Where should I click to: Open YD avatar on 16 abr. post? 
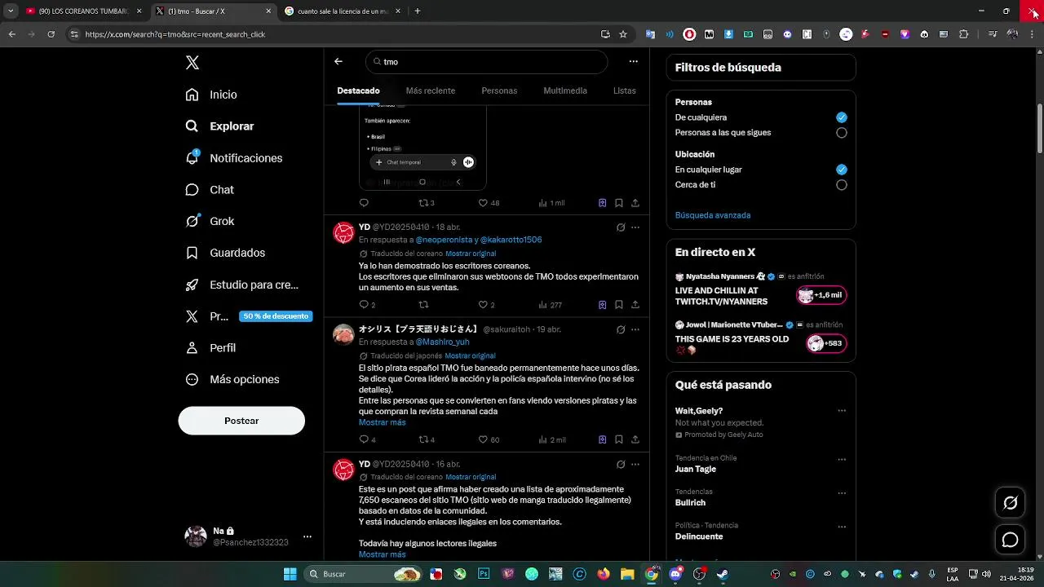click(344, 470)
